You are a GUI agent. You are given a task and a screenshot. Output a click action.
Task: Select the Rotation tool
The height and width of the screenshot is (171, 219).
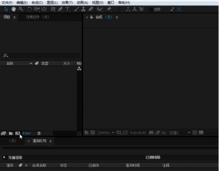[30, 9]
